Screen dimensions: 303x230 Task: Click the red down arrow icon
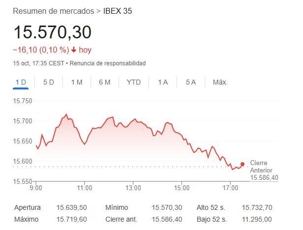click(x=74, y=50)
